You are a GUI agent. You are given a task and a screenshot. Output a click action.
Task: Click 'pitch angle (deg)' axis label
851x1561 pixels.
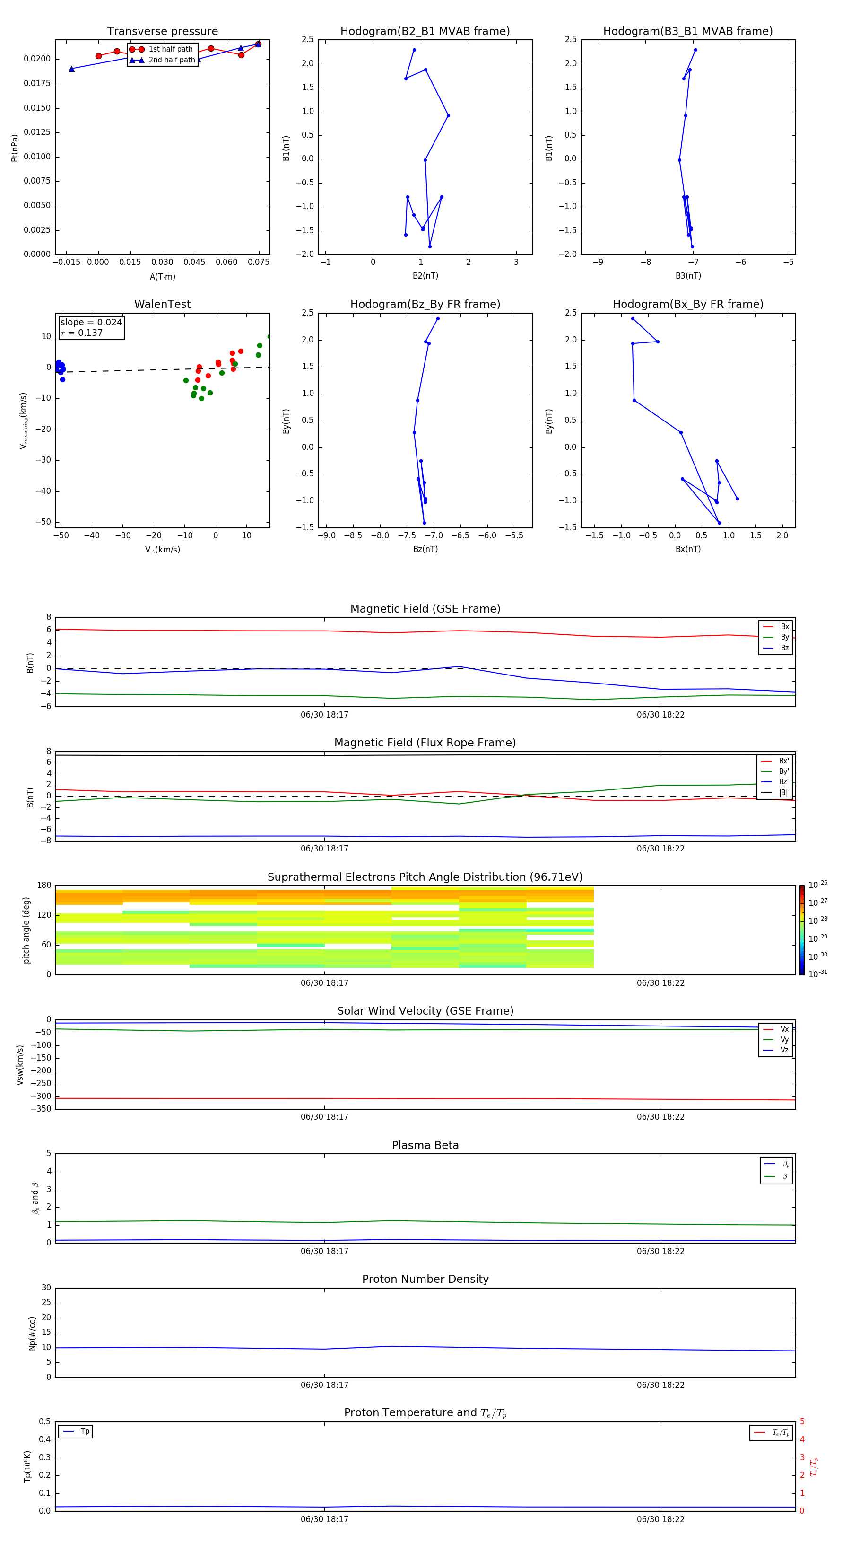pyautogui.click(x=26, y=930)
